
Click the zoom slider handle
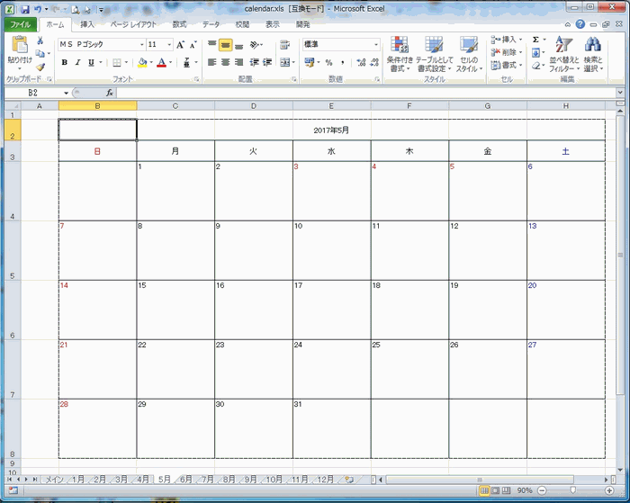573,490
